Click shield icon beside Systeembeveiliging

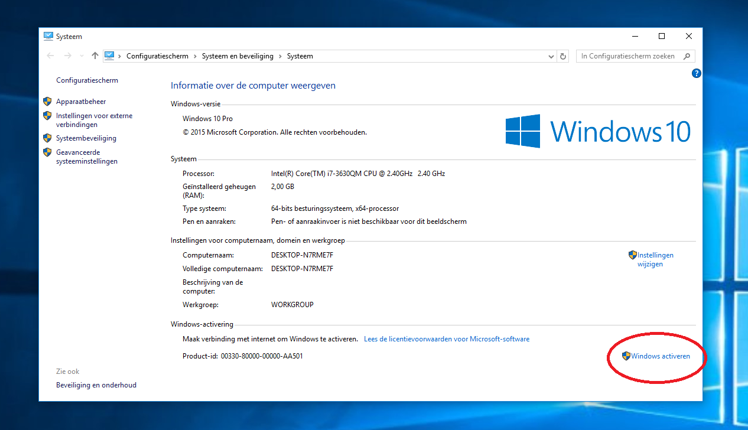(x=48, y=138)
